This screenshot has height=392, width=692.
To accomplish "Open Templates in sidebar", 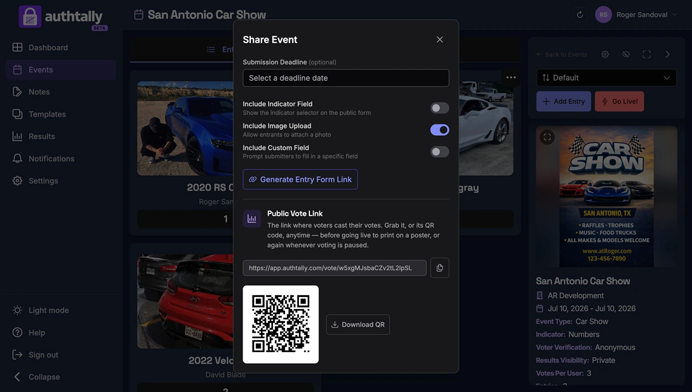I will tap(61, 114).
